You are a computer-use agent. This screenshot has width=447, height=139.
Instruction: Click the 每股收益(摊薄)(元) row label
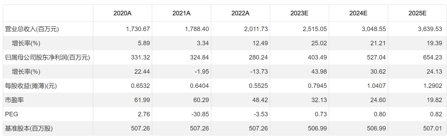point(31,86)
